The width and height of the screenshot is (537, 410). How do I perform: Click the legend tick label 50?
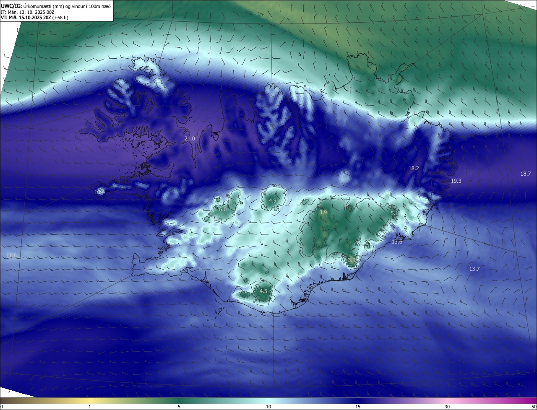click(x=534, y=407)
